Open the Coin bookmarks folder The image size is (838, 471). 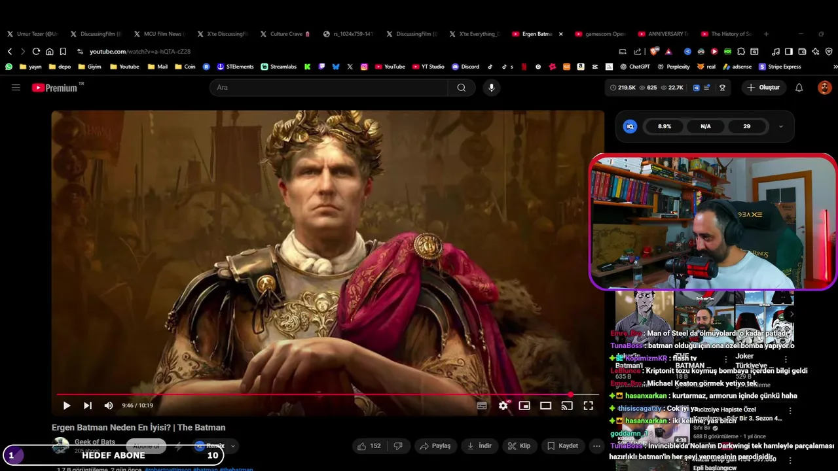pos(185,67)
